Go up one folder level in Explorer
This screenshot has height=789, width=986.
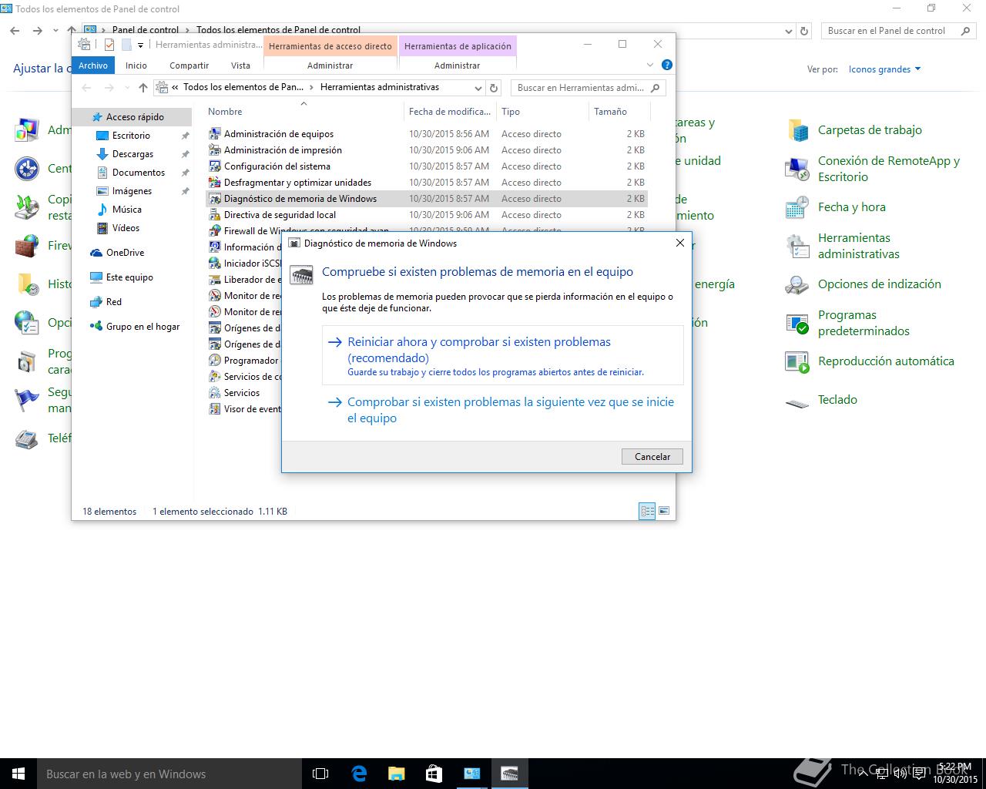143,88
